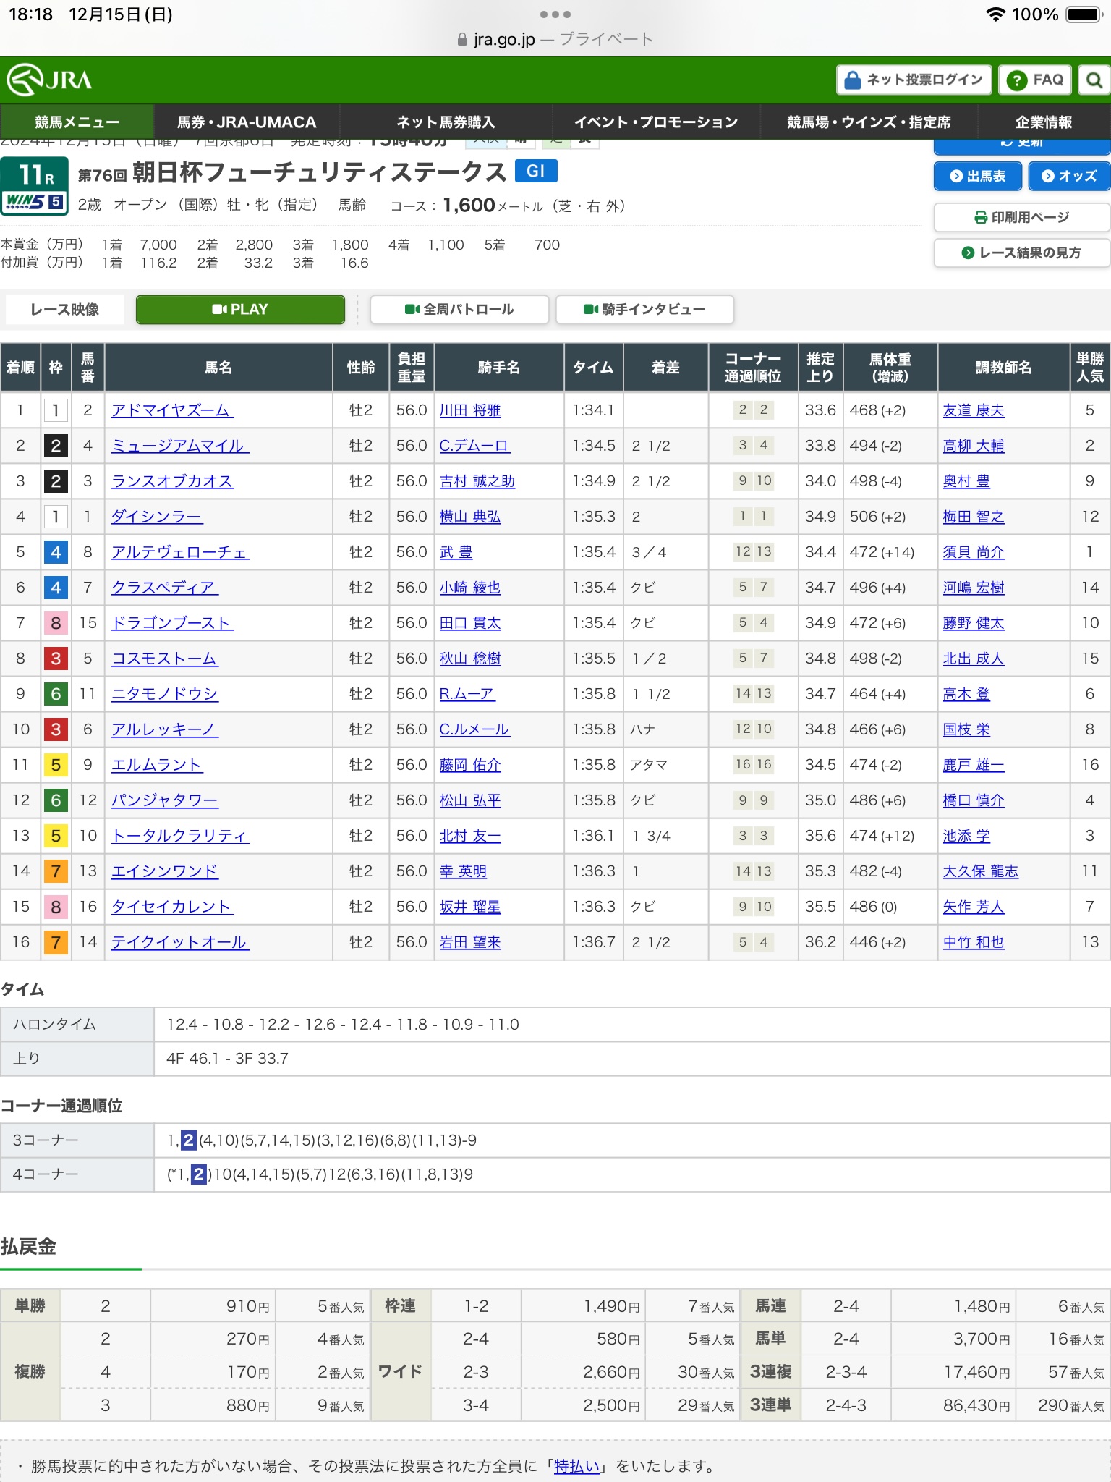Screen dimensions: 1111x1482
Task: Open the search magnifier icon
Action: [x=1094, y=80]
